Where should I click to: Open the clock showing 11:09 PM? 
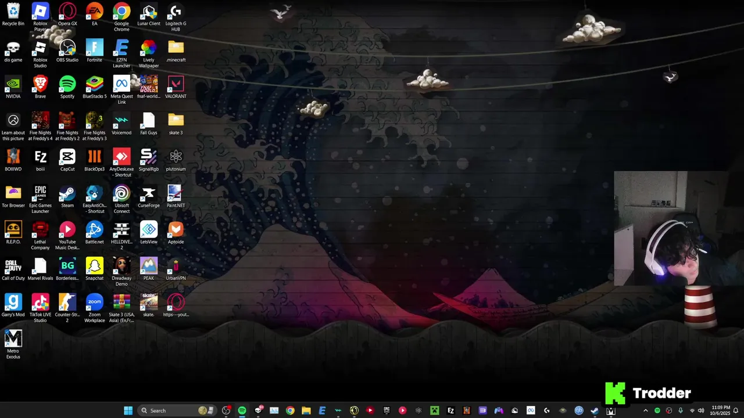719,410
